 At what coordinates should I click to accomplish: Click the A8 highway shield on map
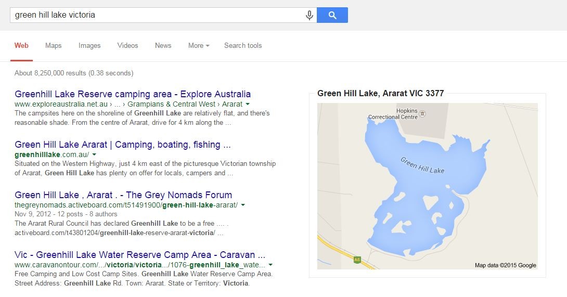click(357, 260)
